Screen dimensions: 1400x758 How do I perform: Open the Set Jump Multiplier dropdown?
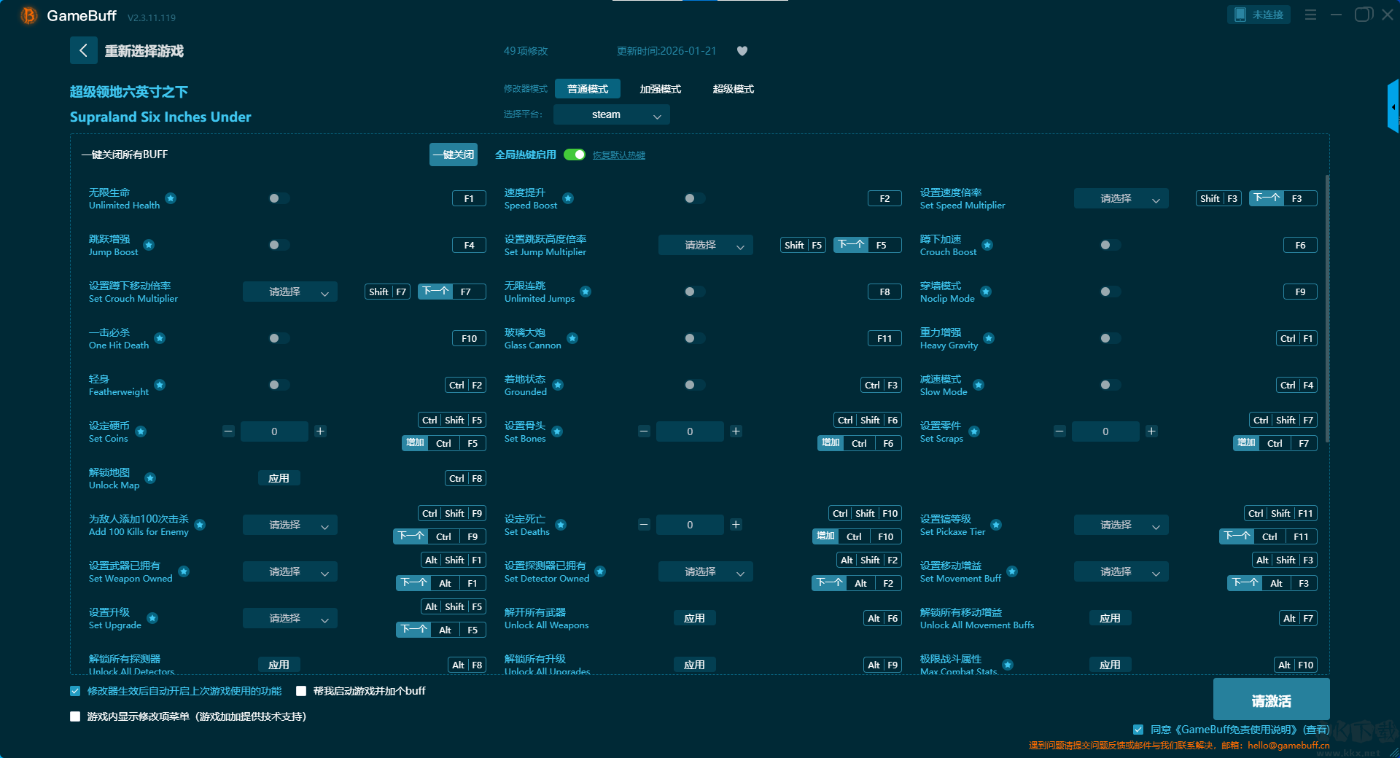point(706,245)
